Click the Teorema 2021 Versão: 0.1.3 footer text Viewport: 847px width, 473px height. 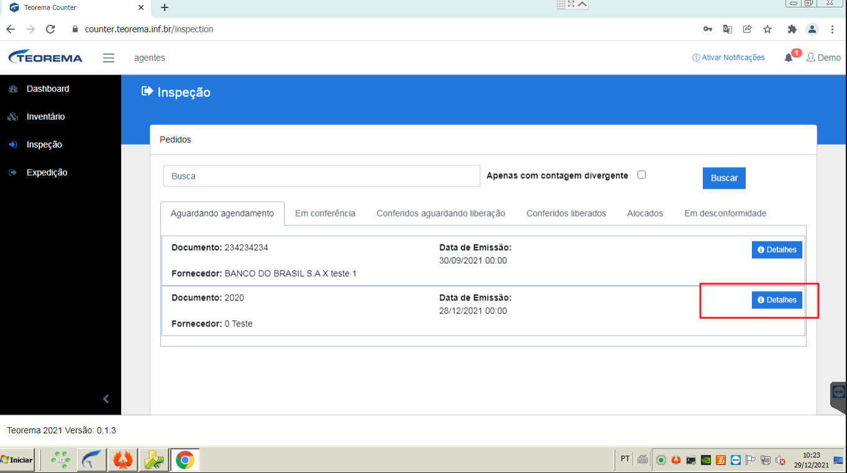click(62, 430)
